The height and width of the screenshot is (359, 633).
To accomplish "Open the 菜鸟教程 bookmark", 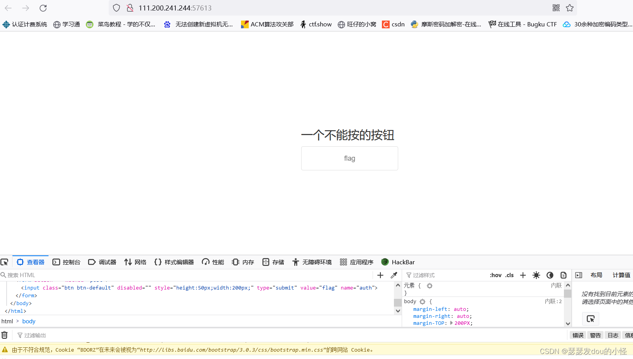I will tap(121, 24).
